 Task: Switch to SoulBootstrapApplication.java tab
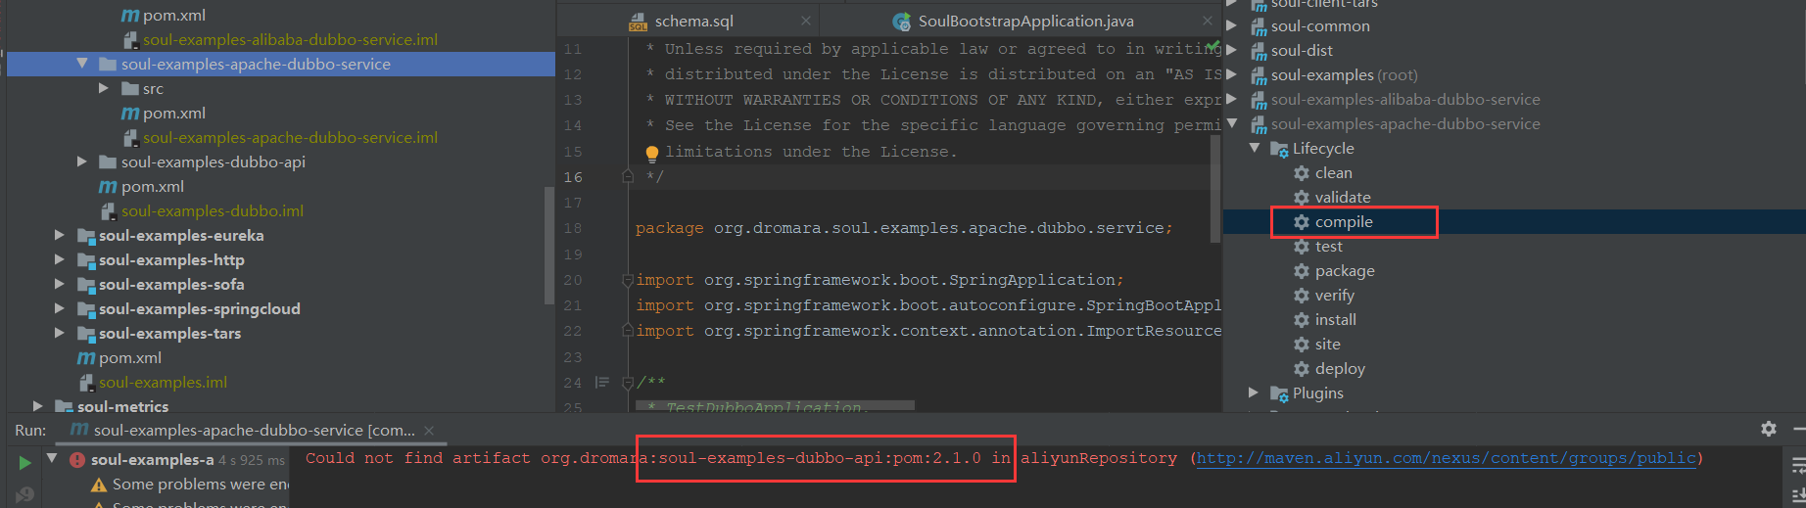coord(1024,21)
